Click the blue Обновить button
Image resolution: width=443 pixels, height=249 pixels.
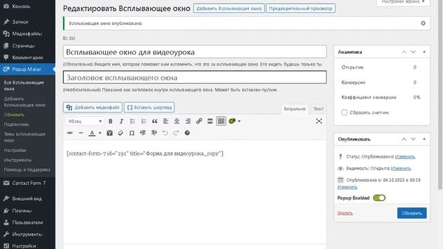click(x=412, y=213)
